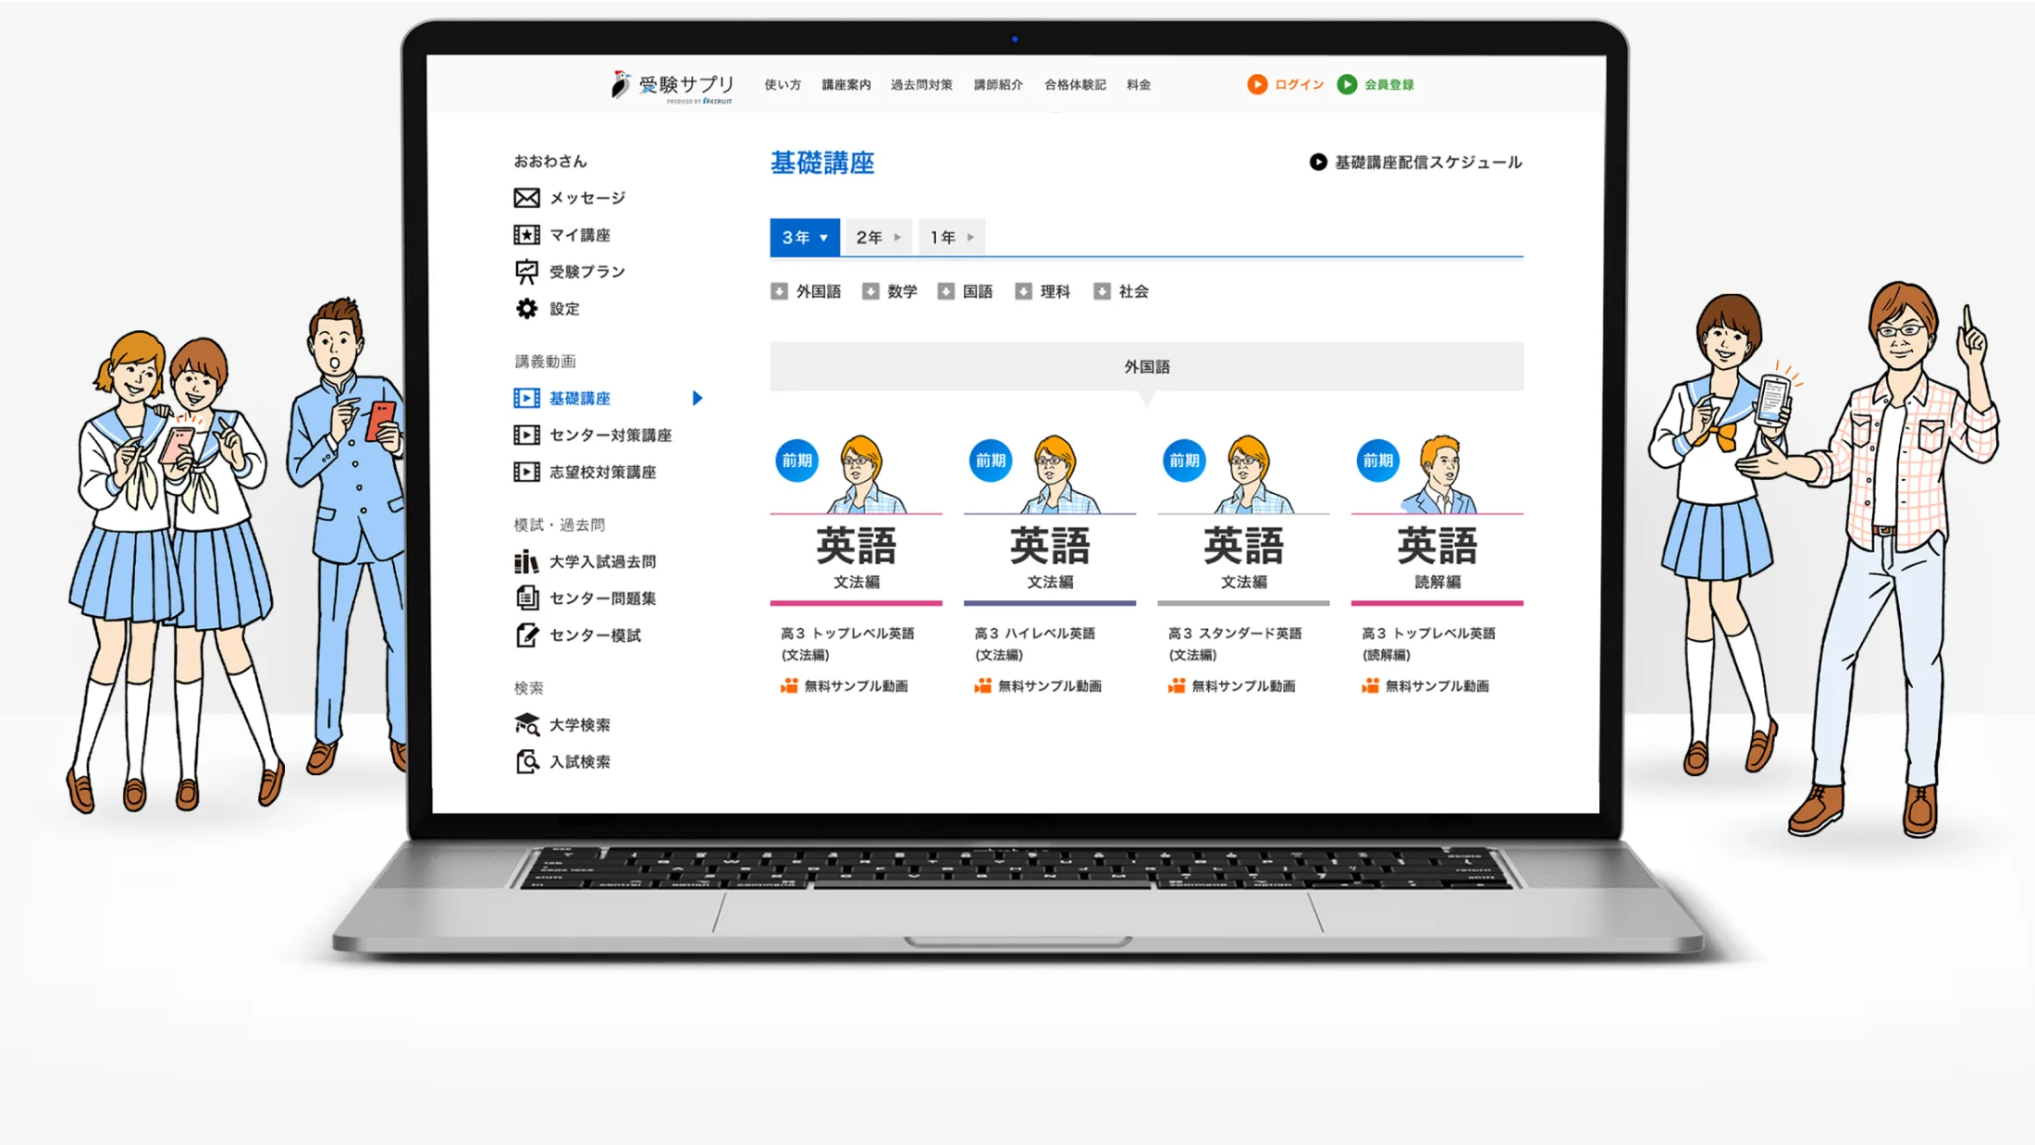The image size is (2035, 1145).
Task: Click the pink underline of 英語 読解編 card
Action: tap(1436, 602)
